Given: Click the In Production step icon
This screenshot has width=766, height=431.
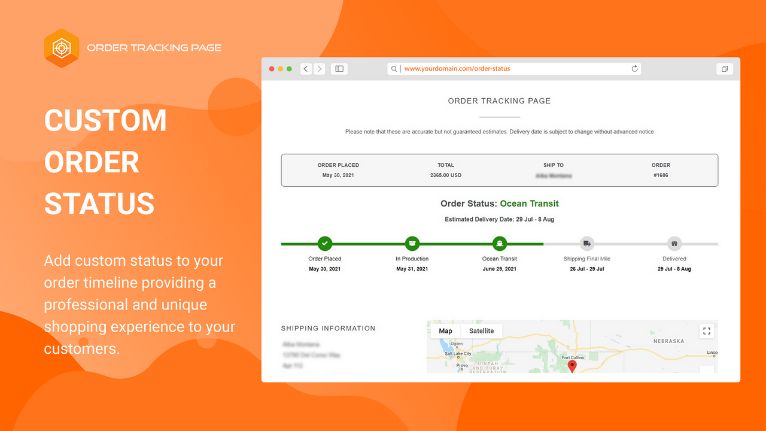Looking at the screenshot, I should click(412, 244).
